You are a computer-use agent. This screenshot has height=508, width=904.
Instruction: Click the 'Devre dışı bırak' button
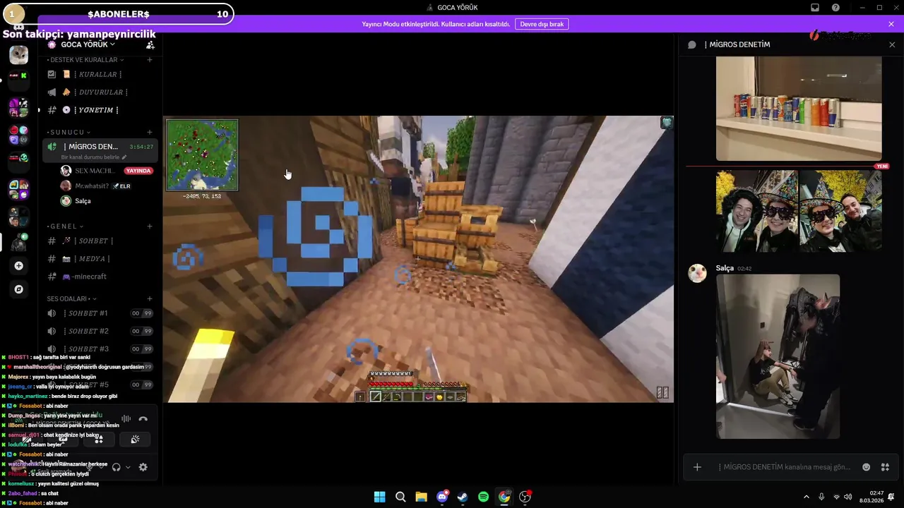[542, 24]
